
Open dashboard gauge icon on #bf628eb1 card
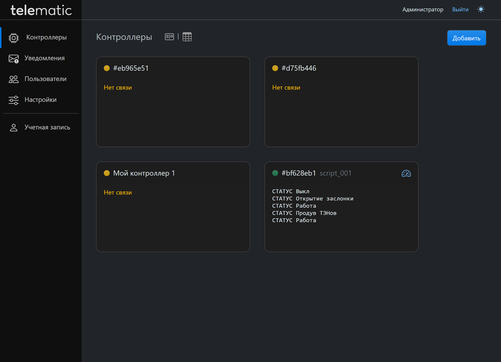point(406,173)
